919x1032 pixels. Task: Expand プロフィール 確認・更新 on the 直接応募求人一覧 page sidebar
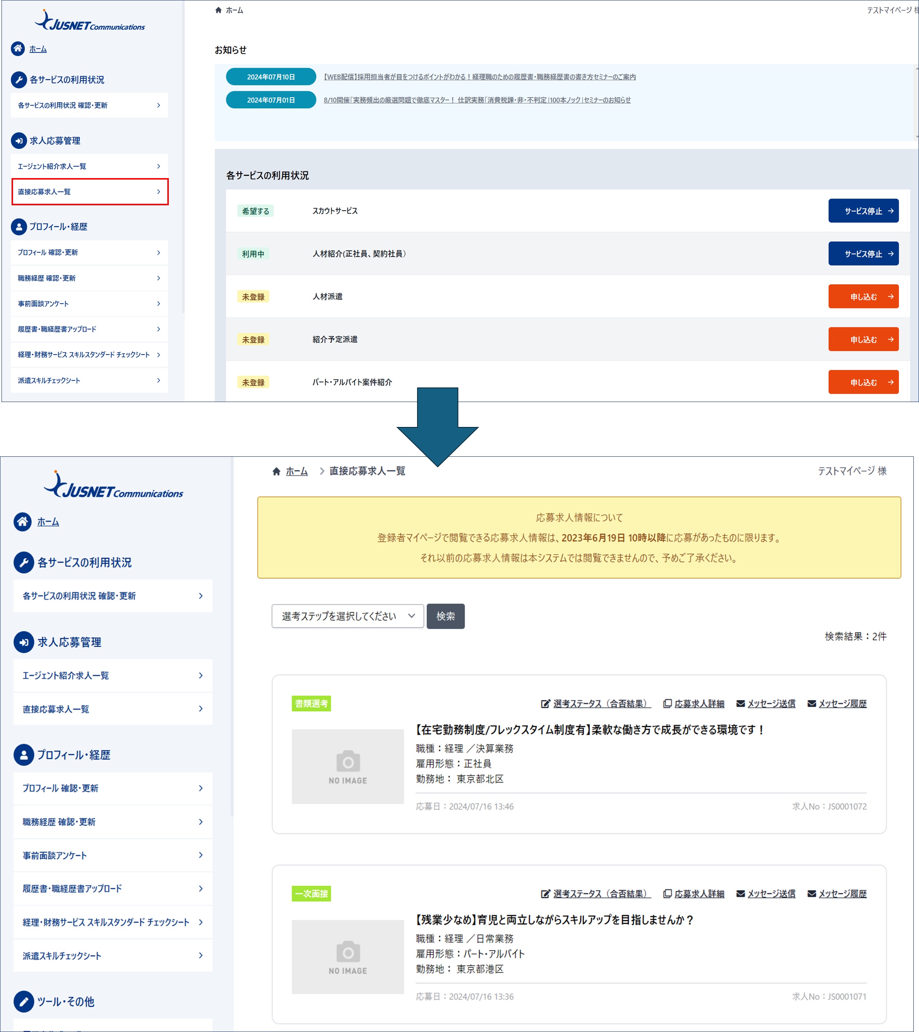coord(201,788)
